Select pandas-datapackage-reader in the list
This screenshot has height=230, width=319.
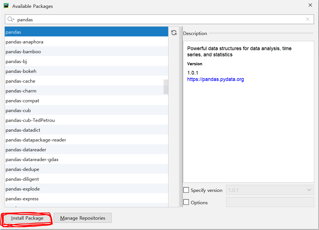click(x=86, y=140)
